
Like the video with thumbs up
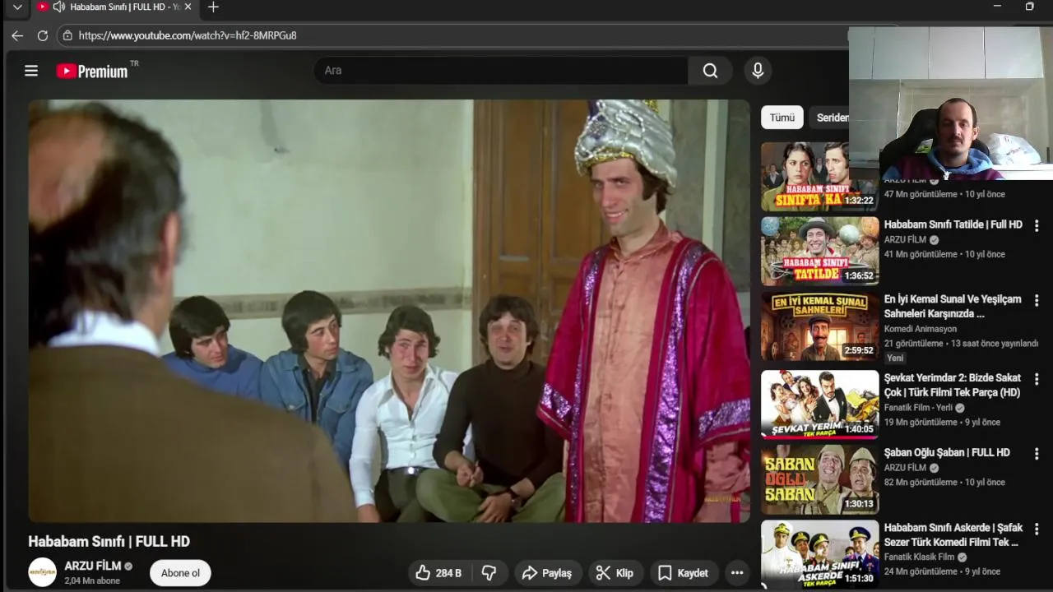point(438,573)
